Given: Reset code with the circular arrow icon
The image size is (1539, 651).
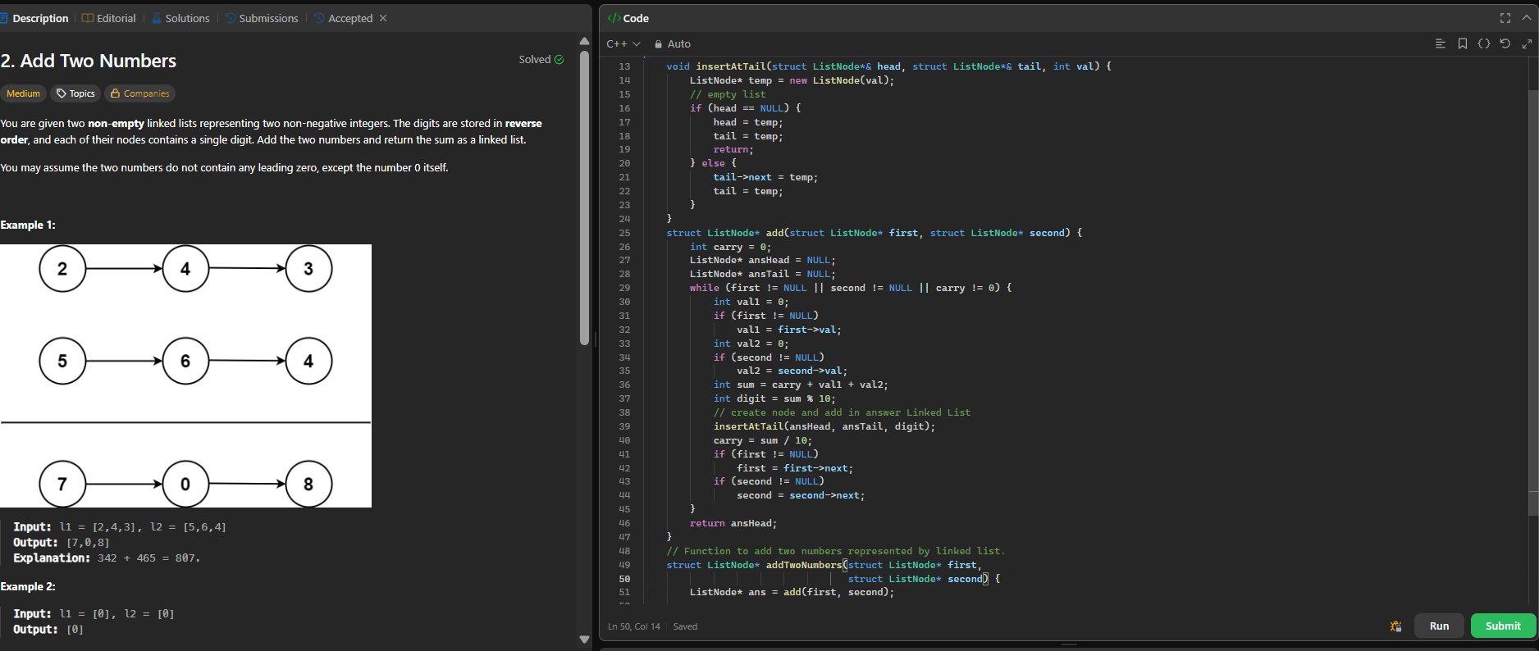Looking at the screenshot, I should pos(1505,43).
